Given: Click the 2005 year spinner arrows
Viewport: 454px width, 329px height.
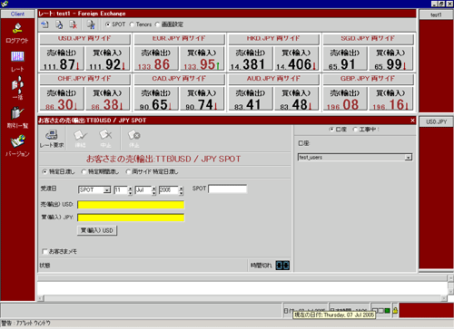Looking at the screenshot, I should pos(181,190).
